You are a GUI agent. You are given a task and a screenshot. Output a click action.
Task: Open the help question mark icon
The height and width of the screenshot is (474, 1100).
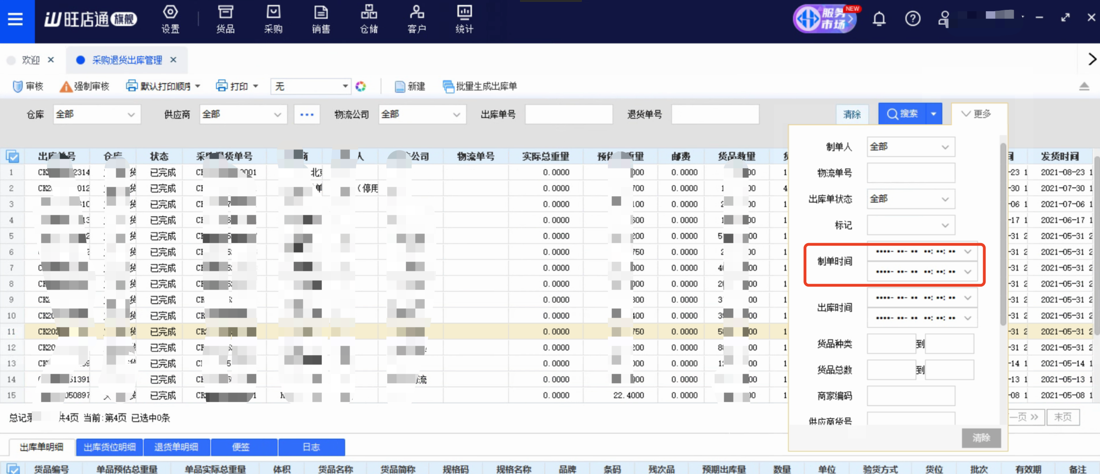coord(912,19)
